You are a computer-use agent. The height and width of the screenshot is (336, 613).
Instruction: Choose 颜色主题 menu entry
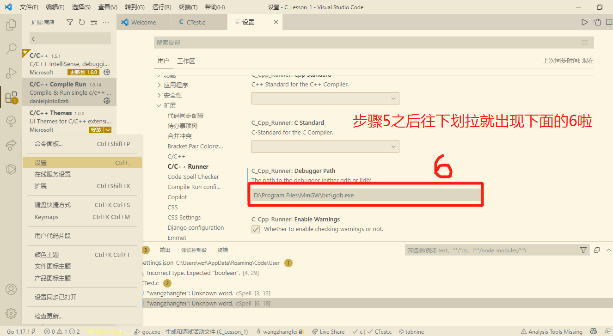(x=82, y=255)
